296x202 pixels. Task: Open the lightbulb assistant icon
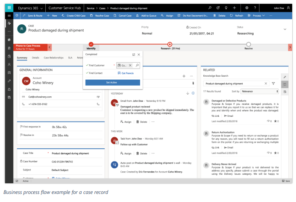point(226,8)
